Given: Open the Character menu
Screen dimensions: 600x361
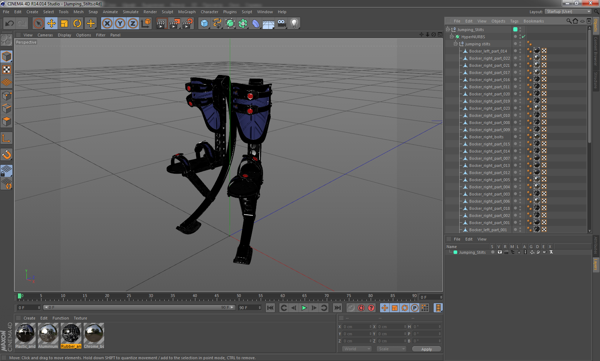Looking at the screenshot, I should [x=209, y=12].
